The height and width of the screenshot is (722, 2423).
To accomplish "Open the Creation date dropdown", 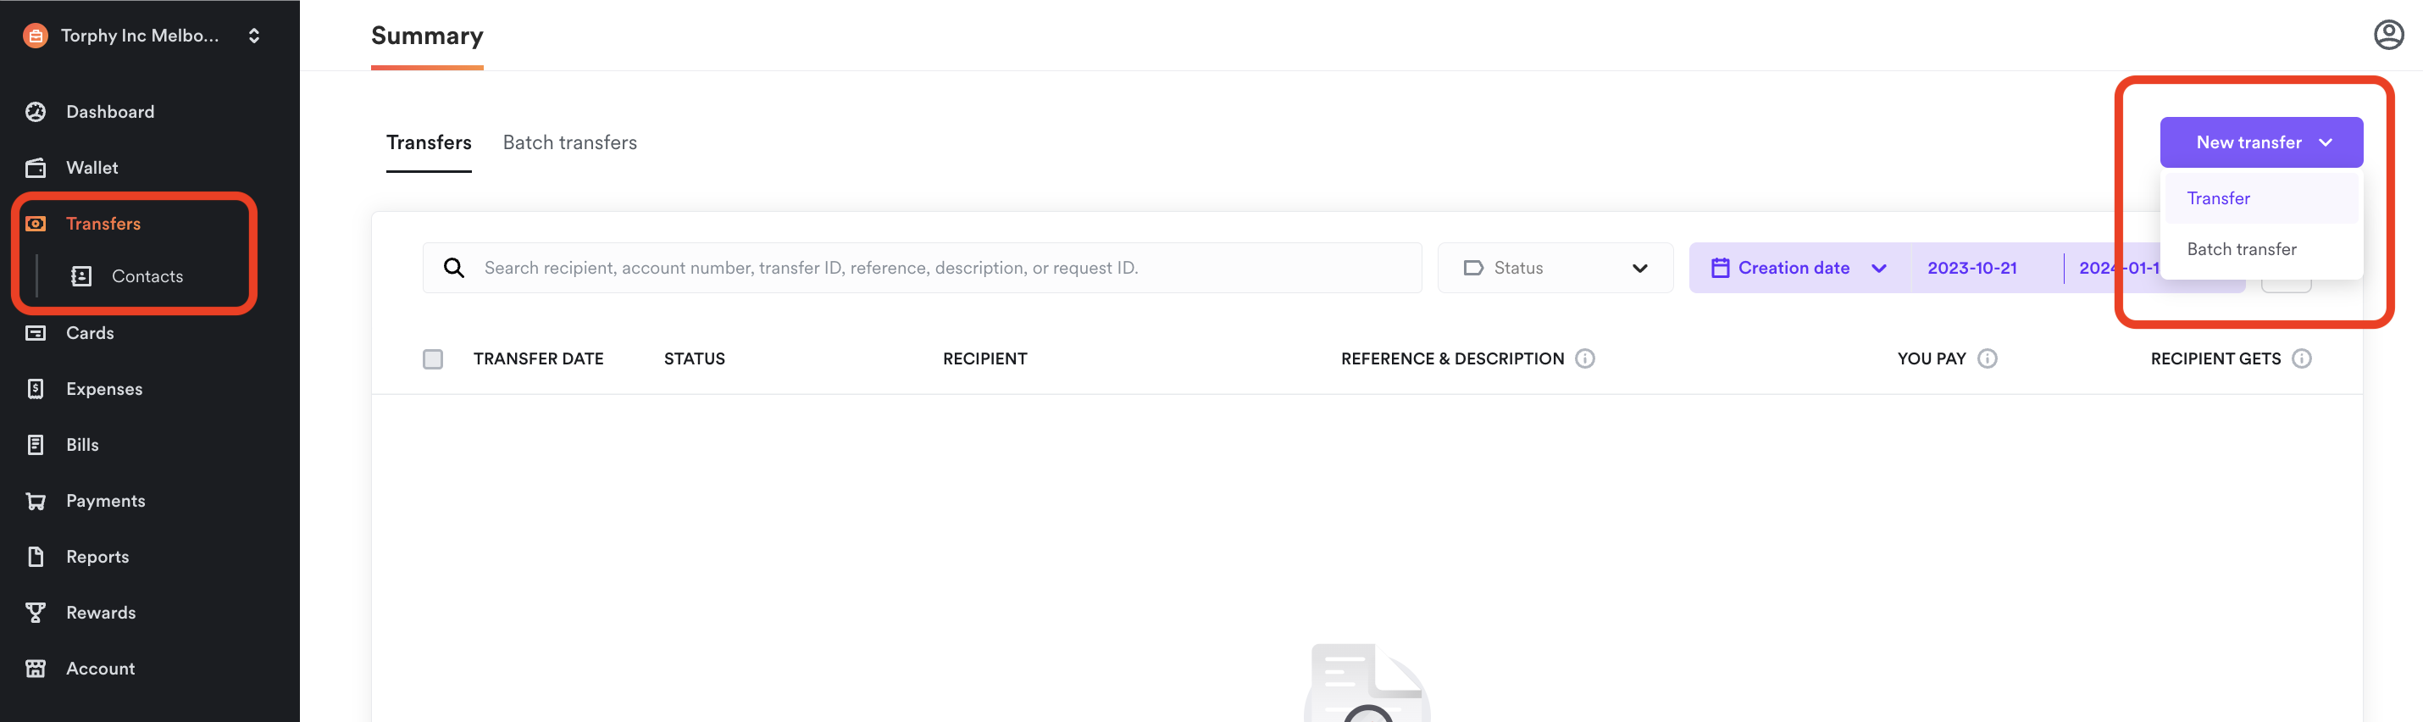I will tap(1799, 269).
